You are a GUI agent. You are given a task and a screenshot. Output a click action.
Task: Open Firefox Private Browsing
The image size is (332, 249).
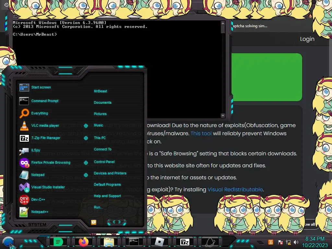coord(45,163)
